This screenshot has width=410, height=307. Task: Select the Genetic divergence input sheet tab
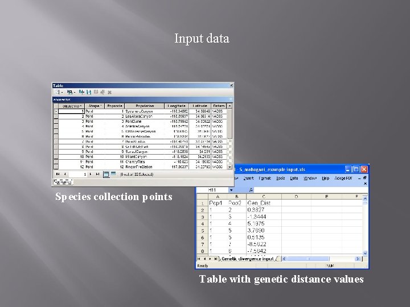(247, 259)
